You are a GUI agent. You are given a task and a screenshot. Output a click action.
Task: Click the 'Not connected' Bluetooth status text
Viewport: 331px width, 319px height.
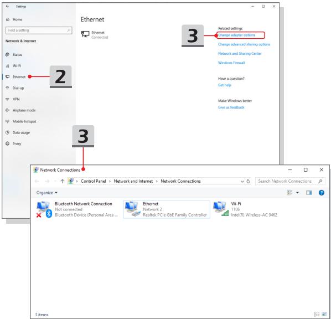point(69,209)
